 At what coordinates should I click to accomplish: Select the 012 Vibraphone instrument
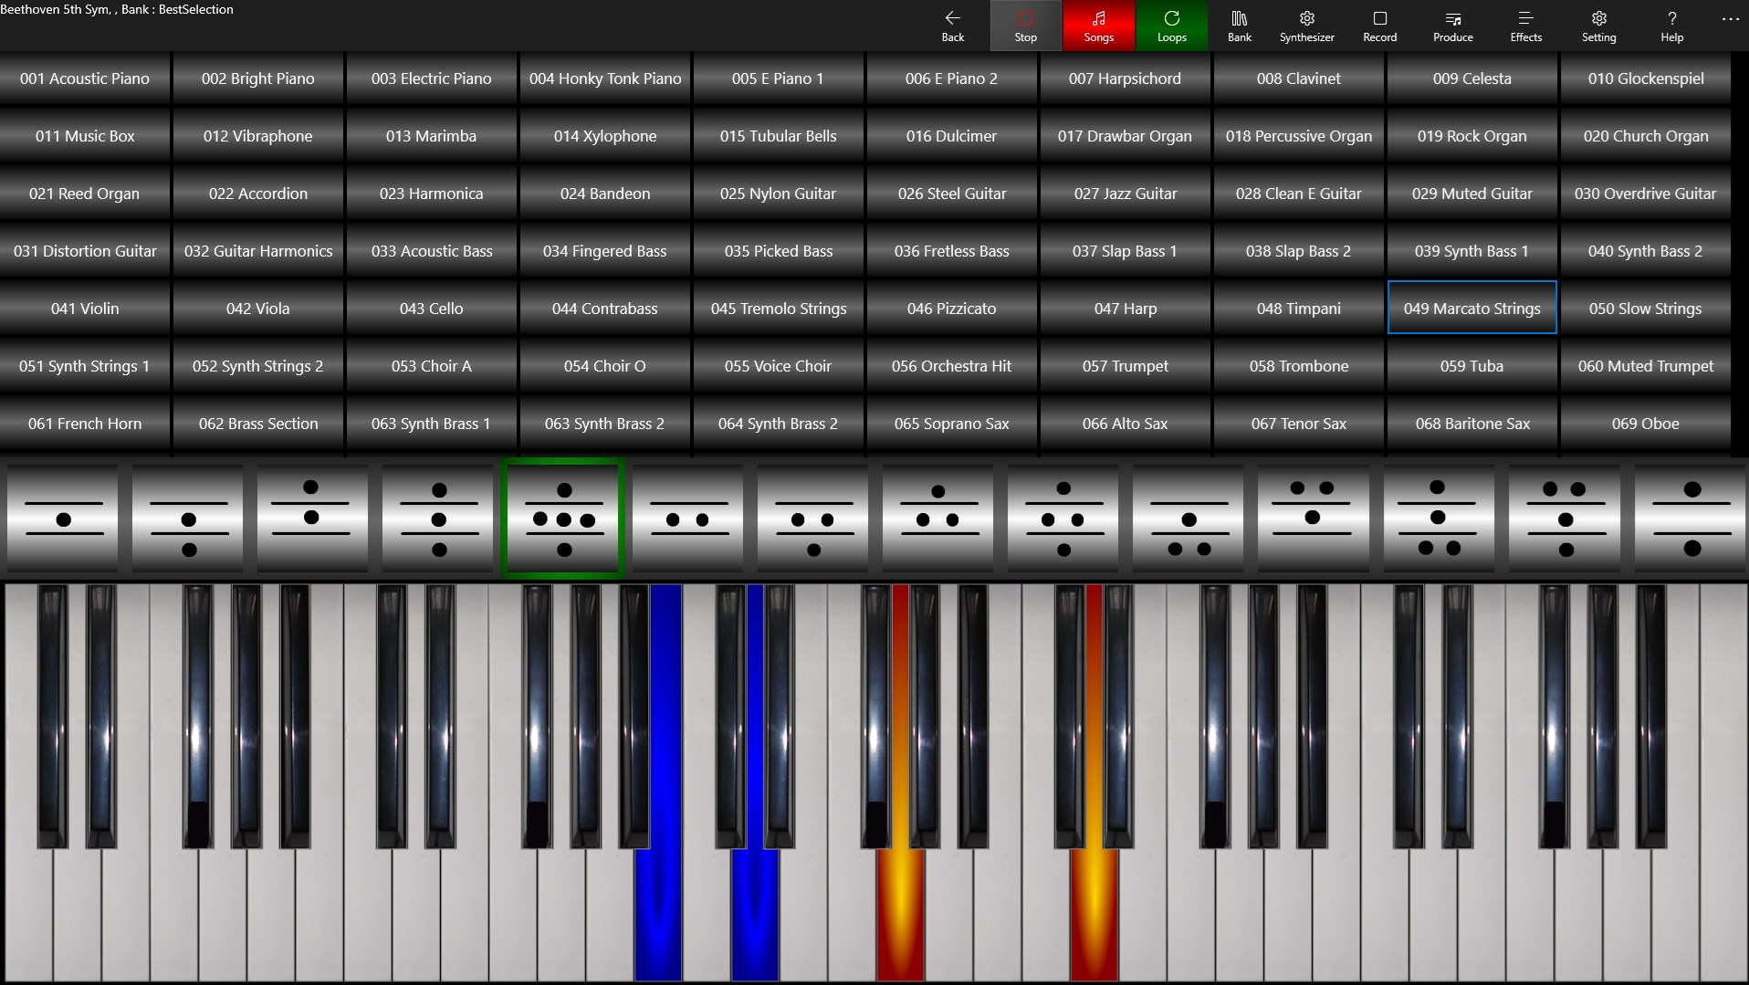coord(257,136)
